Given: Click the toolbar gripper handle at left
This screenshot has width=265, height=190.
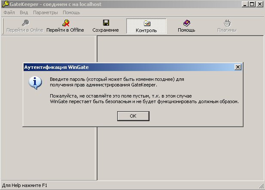Looking at the screenshot, I should [3, 26].
